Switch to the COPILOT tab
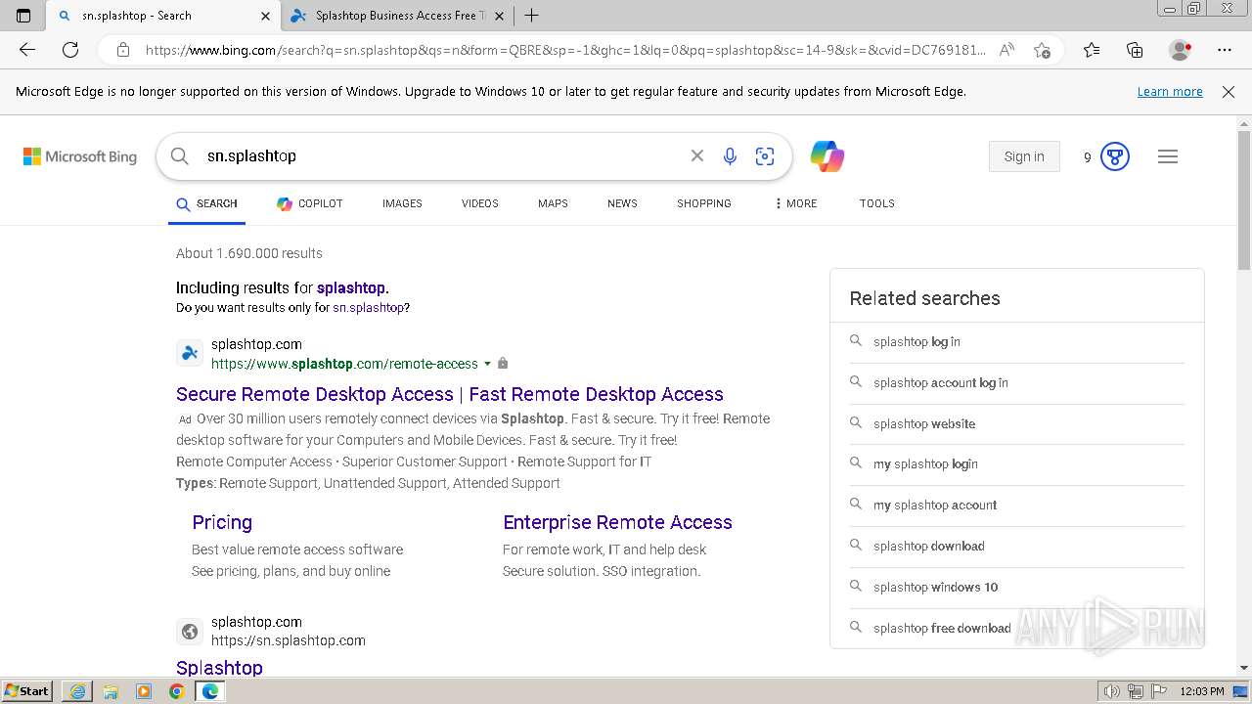 pos(310,203)
